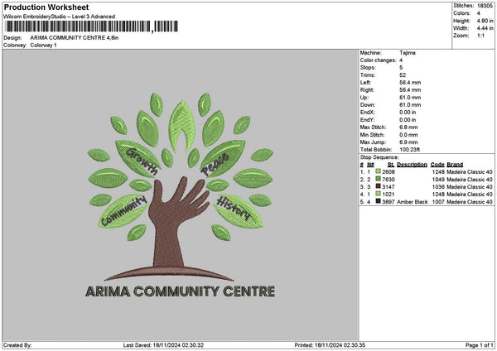Screen dimensions: 497x351
Task: Click the 'Left:' extent label
Action: pyautogui.click(x=365, y=83)
